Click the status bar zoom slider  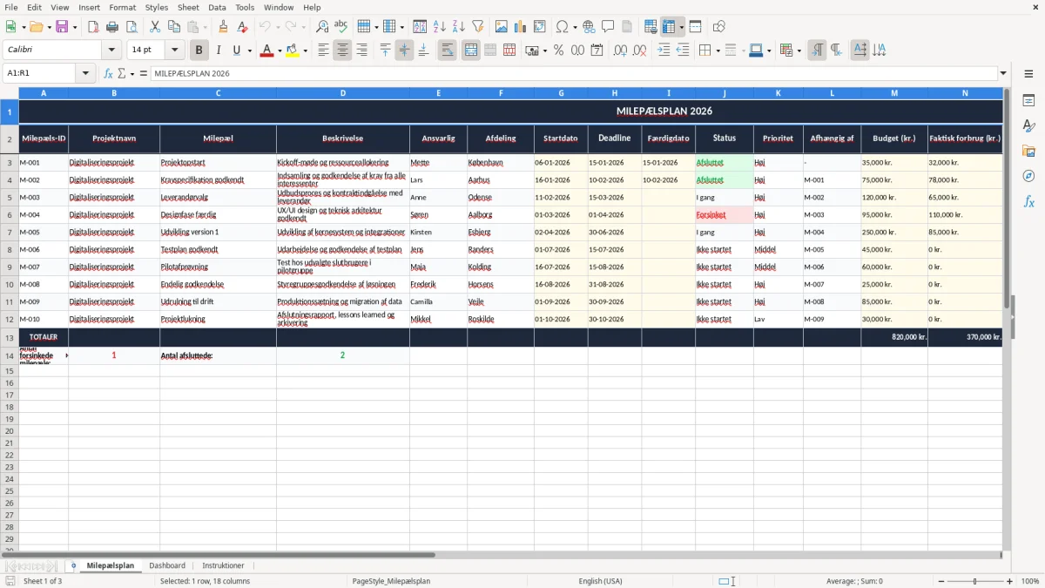pyautogui.click(x=974, y=581)
